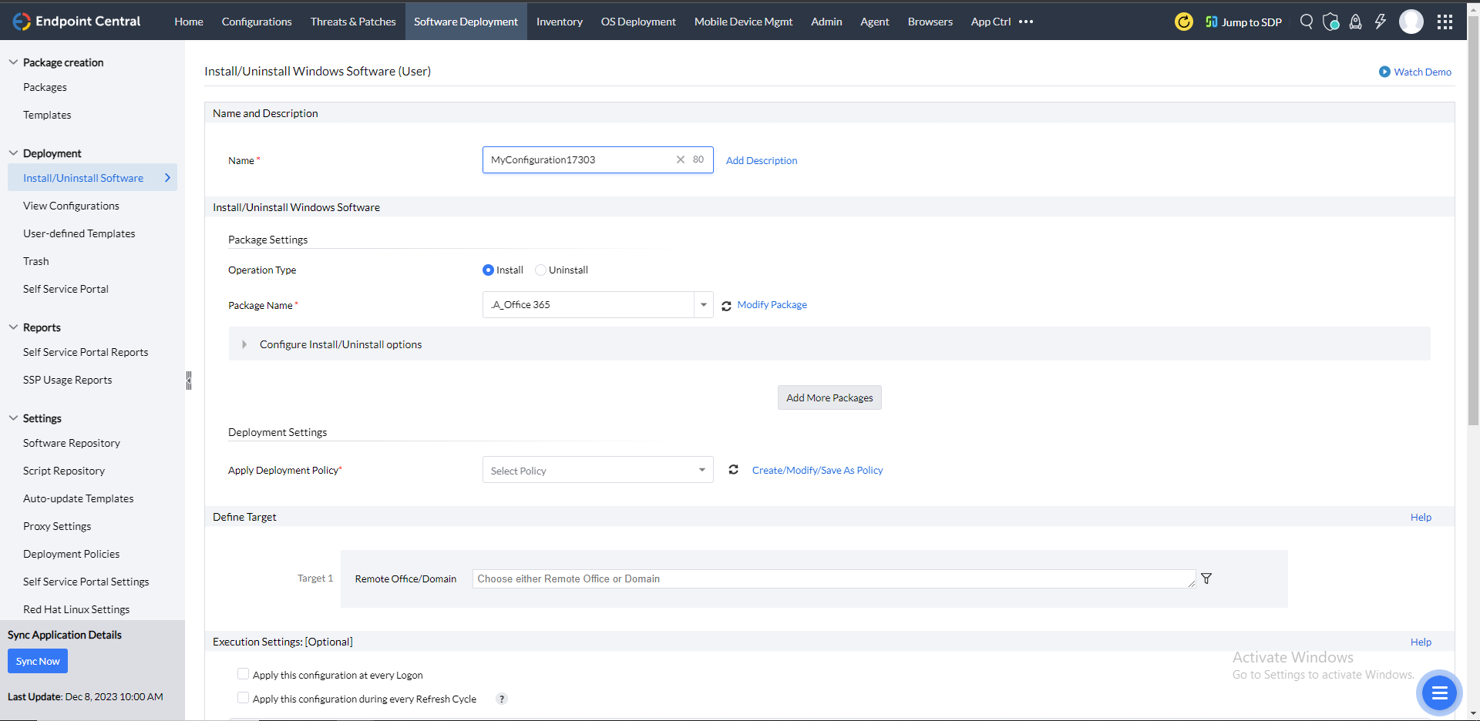
Task: Open the Package Name dropdown
Action: [x=702, y=304]
